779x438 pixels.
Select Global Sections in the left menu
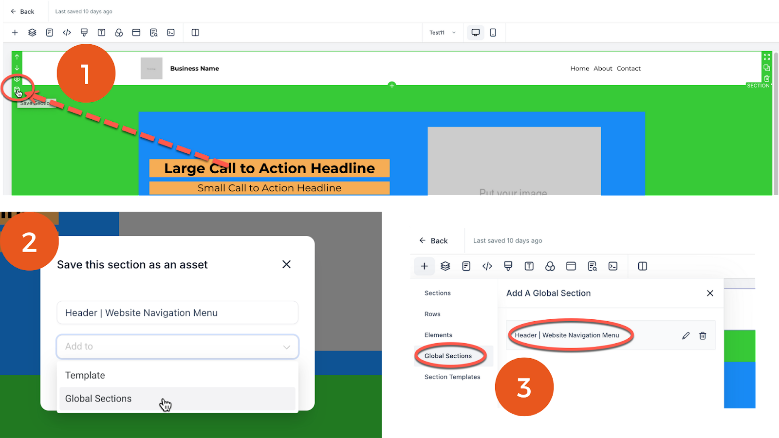coord(448,356)
